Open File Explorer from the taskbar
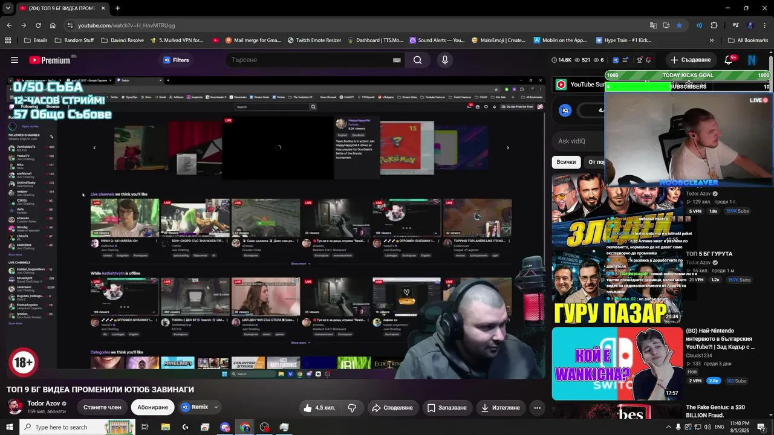The width and height of the screenshot is (774, 435). pyautogui.click(x=165, y=427)
